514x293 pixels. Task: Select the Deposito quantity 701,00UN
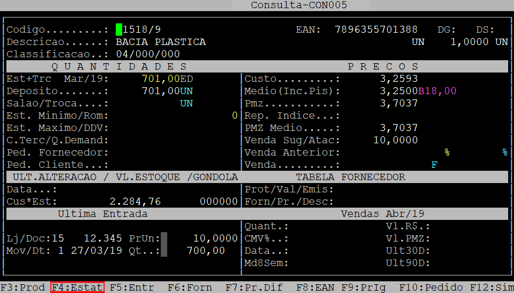pyautogui.click(x=167, y=91)
